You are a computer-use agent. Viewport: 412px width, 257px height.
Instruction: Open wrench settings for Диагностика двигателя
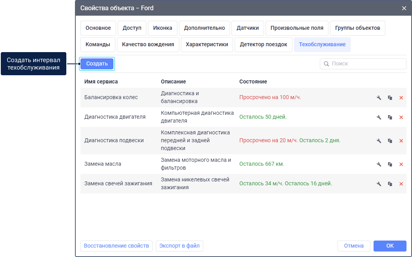pos(379,117)
